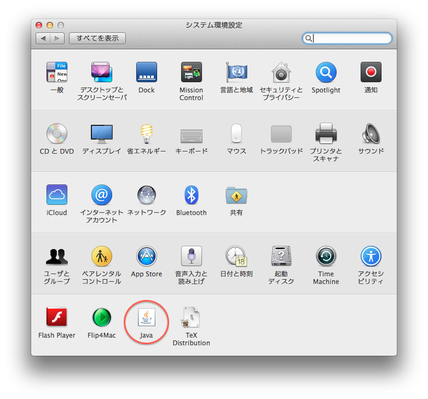Open プリンタとスキャナ printer preferences
The width and height of the screenshot is (428, 399).
326,134
